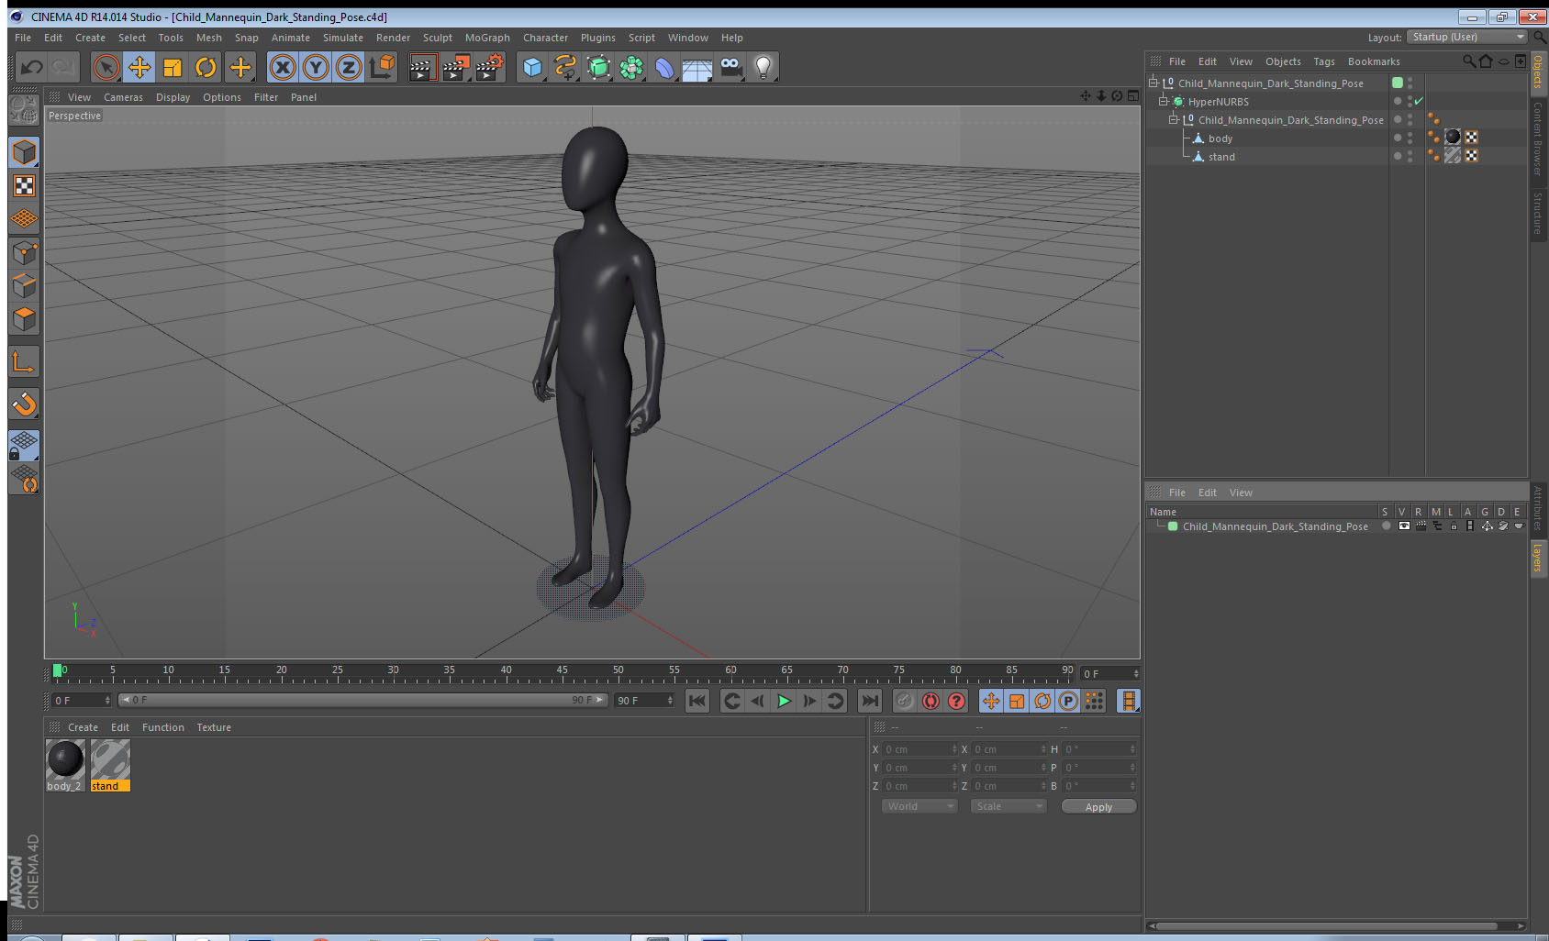
Task: Open the Mesh menu
Action: (x=208, y=38)
